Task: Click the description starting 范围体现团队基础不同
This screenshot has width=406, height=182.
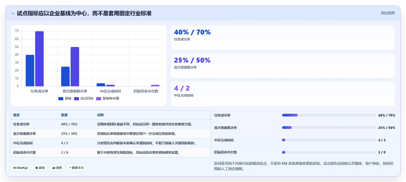Action: [x=145, y=124]
